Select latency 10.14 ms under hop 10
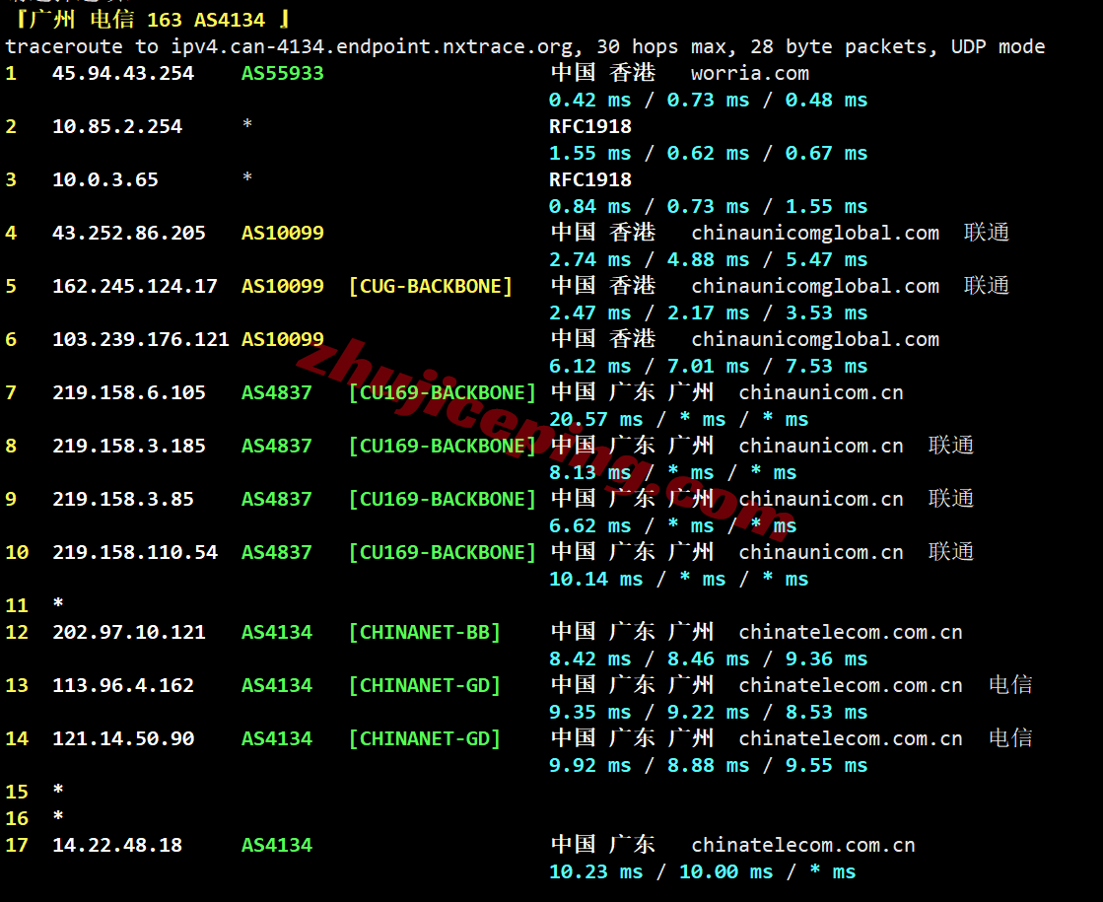 [595, 580]
